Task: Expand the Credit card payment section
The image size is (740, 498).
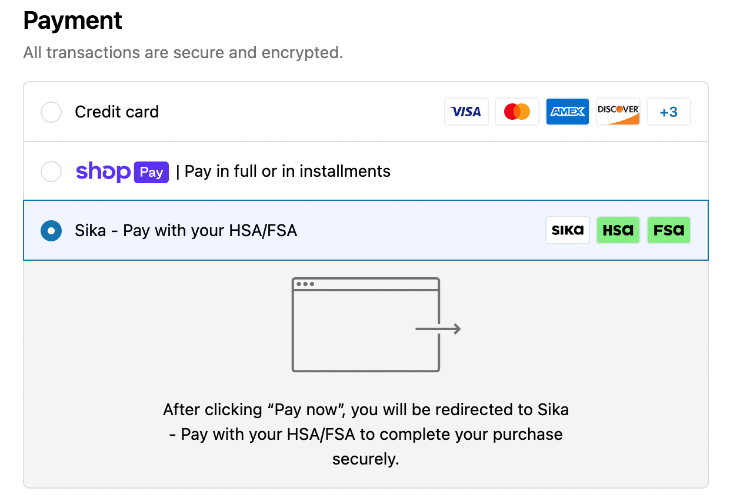Action: tap(116, 112)
